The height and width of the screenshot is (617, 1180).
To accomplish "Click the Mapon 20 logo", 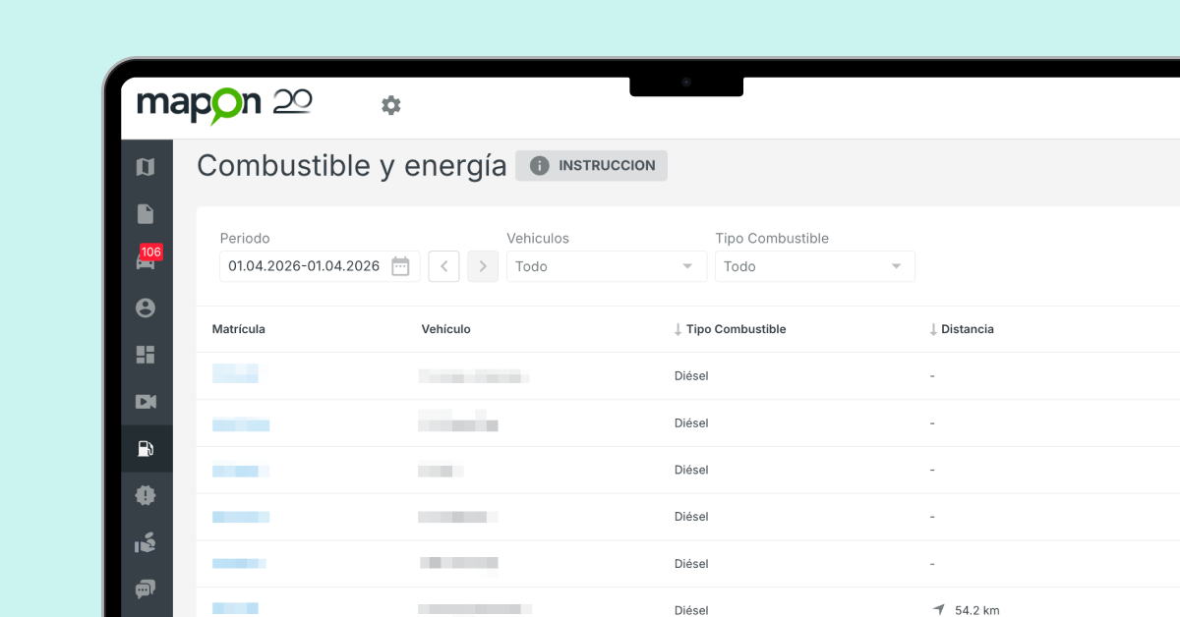I will click(x=224, y=104).
